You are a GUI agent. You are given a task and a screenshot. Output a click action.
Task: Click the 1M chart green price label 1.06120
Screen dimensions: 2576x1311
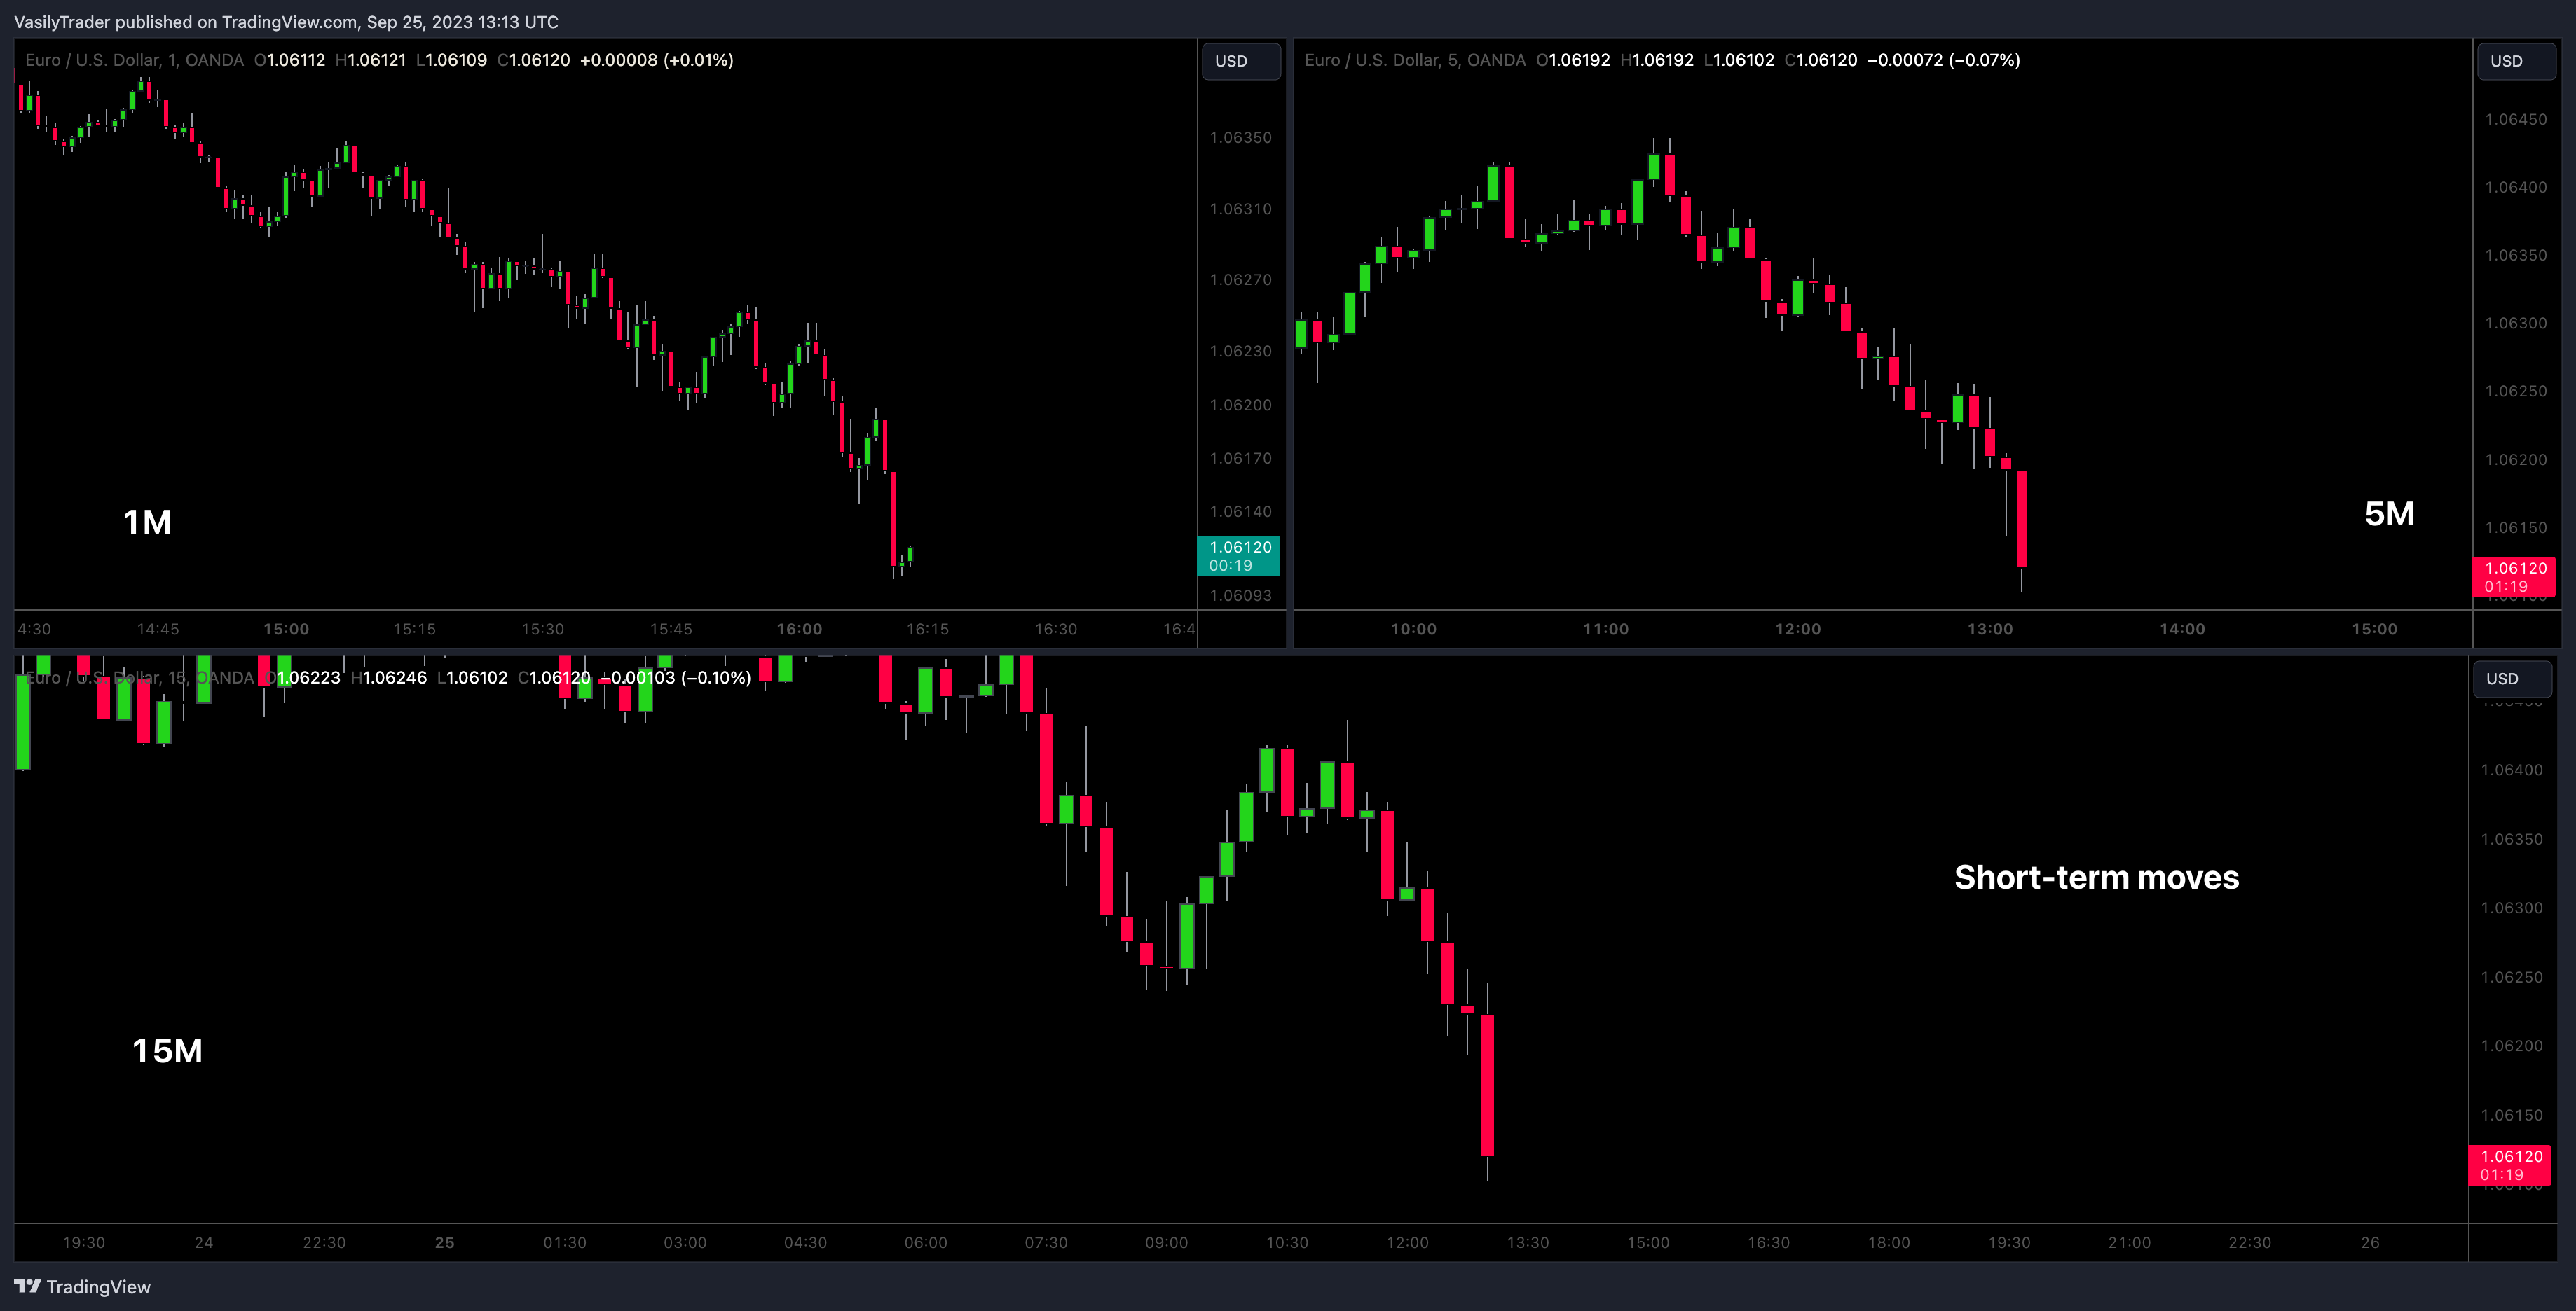1239,557
